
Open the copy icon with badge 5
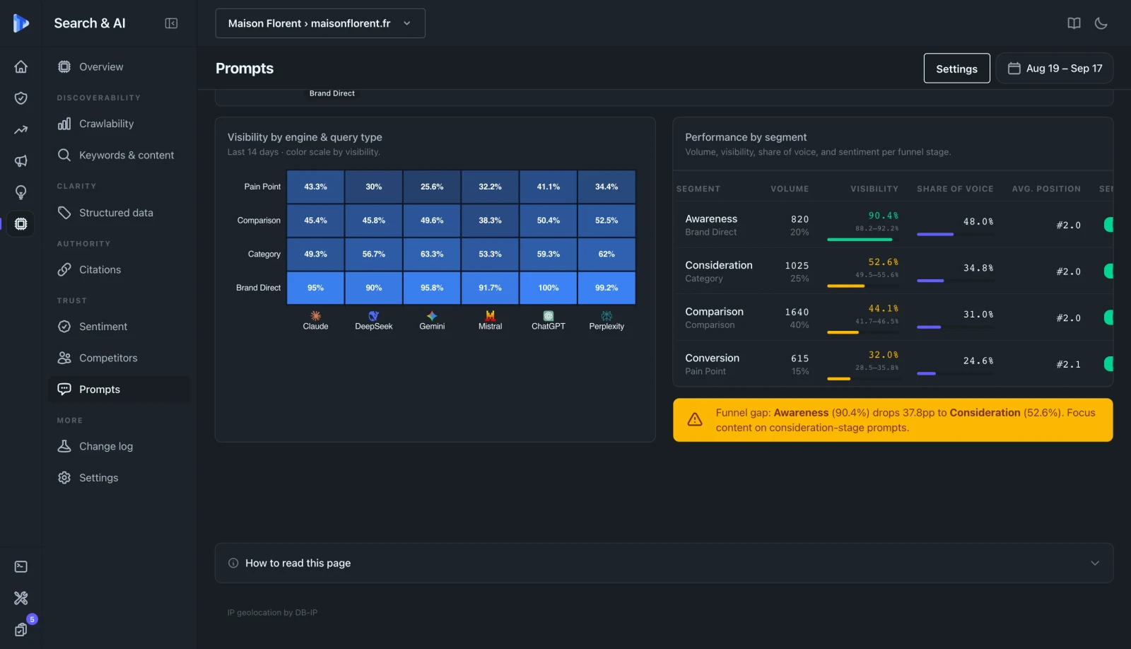coord(21,629)
